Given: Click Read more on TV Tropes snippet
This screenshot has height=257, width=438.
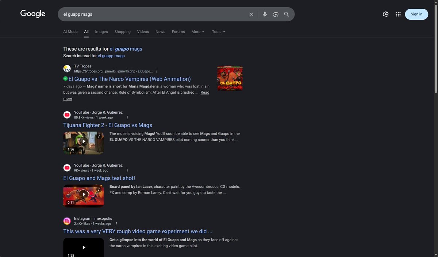Looking at the screenshot, I should tap(205, 93).
